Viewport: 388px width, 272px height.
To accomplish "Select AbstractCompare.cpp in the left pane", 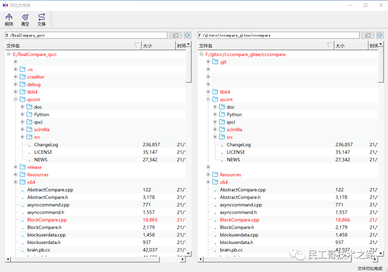I will pos(50,190).
